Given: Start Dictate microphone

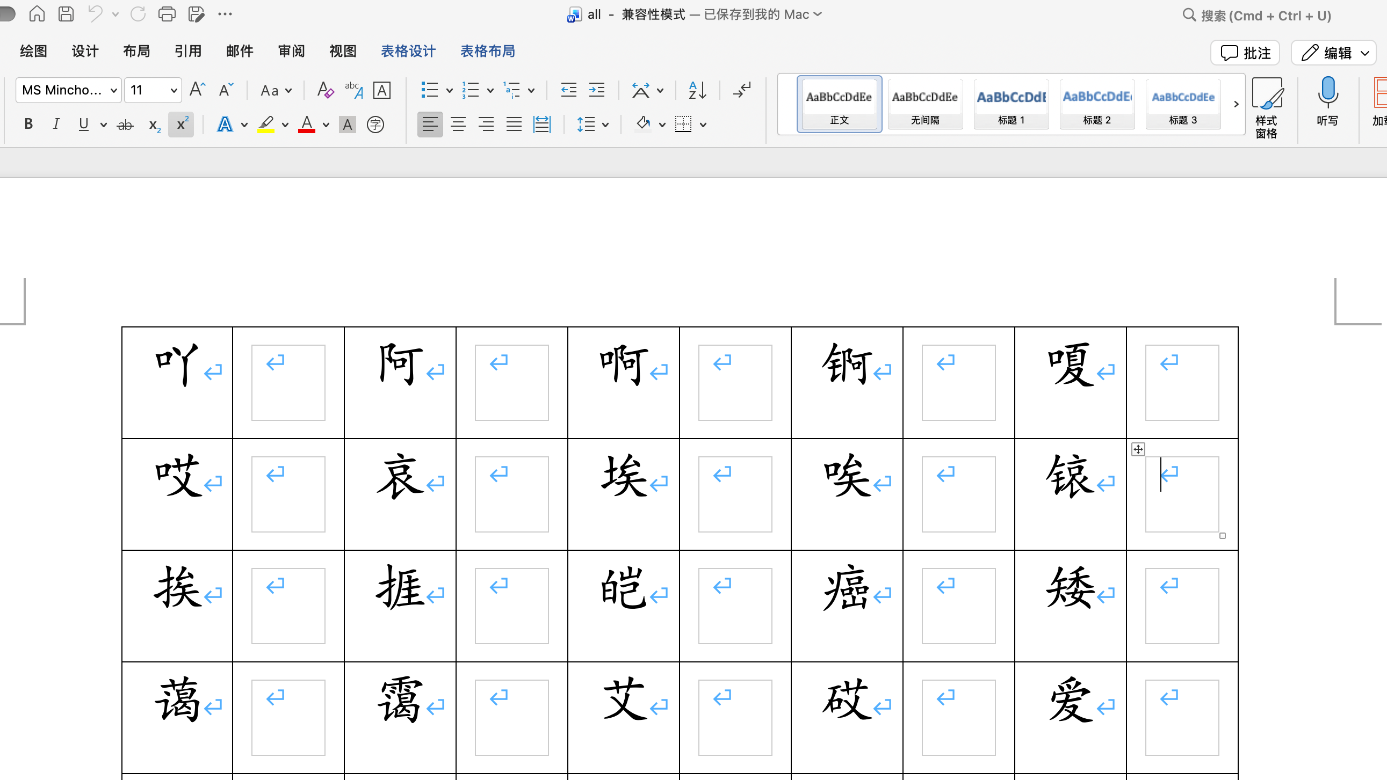Looking at the screenshot, I should (x=1327, y=102).
